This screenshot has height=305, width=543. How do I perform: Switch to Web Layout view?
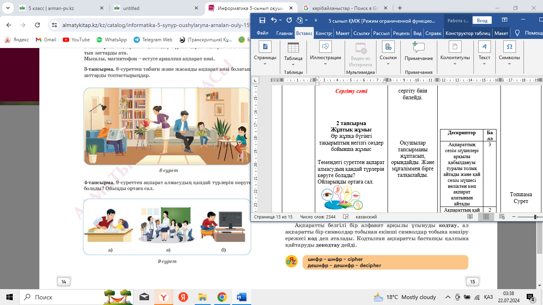(x=502, y=217)
